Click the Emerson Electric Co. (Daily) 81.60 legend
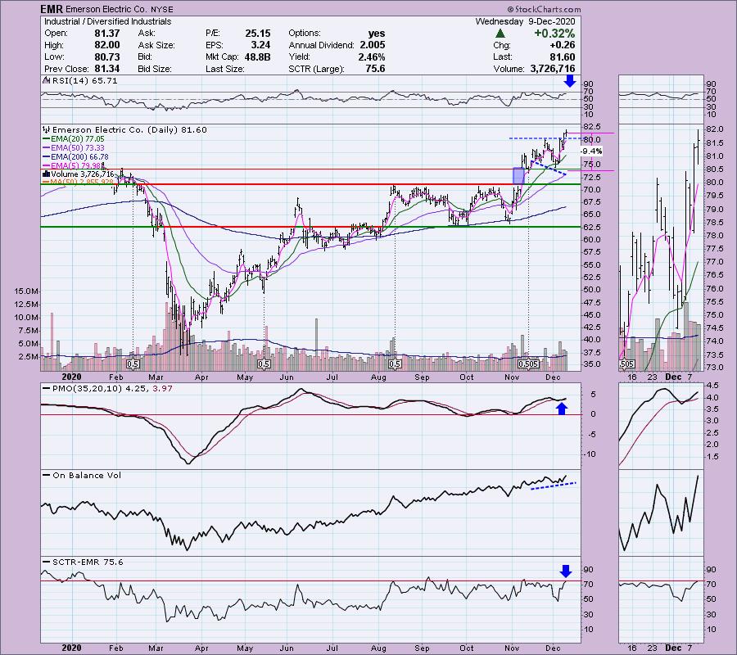 point(129,129)
